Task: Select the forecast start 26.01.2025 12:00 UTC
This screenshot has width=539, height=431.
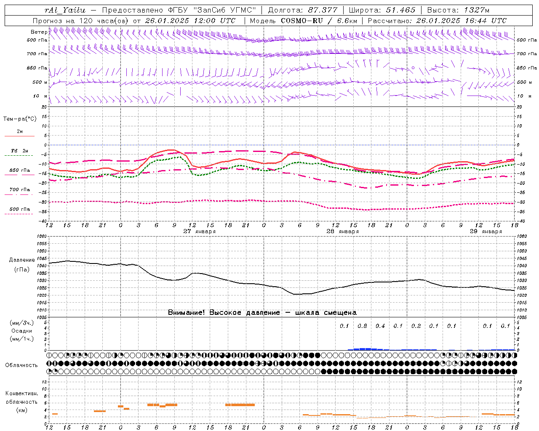Action: pos(190,21)
